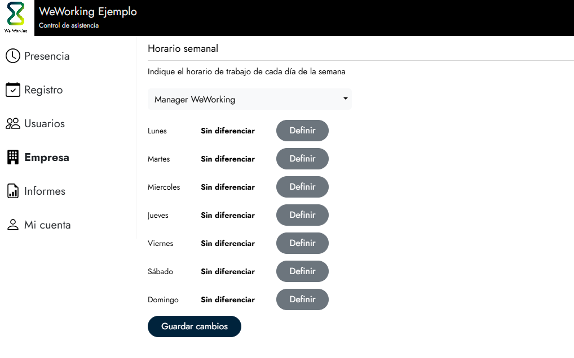Open the Manager WeWorking dropdown
Image resolution: width=574 pixels, height=358 pixels.
pyautogui.click(x=249, y=100)
